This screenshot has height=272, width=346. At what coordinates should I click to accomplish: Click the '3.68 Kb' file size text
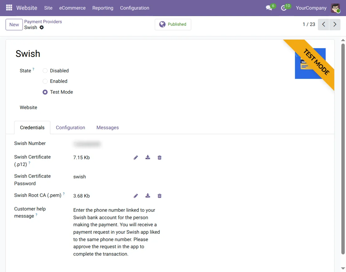(x=82, y=196)
